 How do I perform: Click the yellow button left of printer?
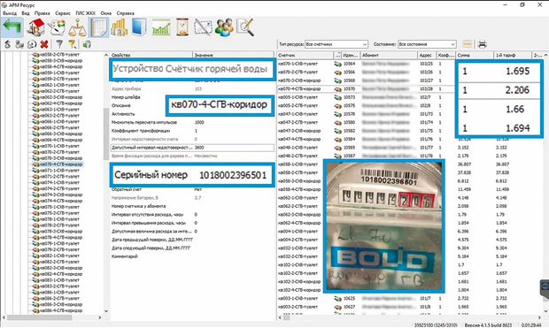point(467,44)
